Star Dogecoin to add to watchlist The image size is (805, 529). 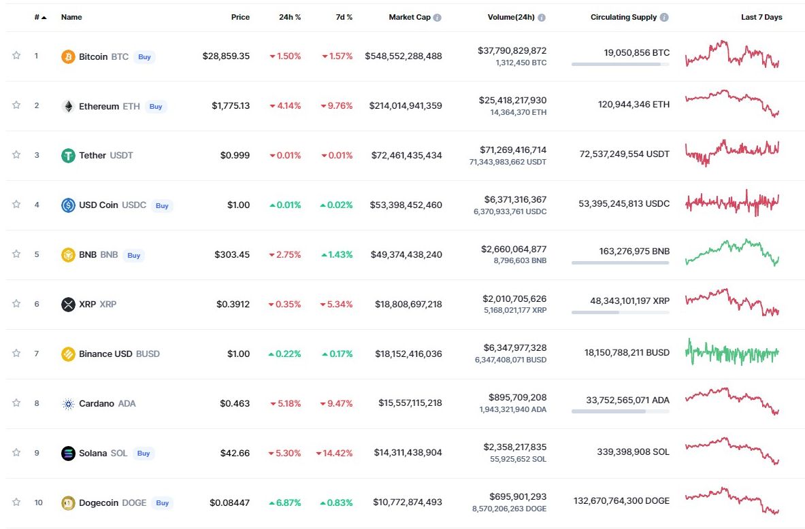point(16,502)
